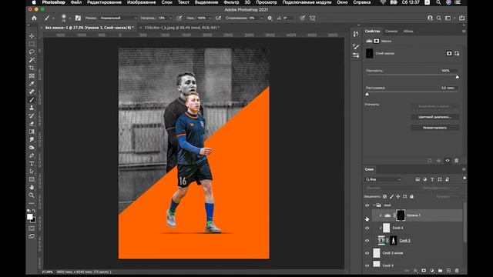
Task: Hide the Слой 4 layer
Action: click(367, 228)
